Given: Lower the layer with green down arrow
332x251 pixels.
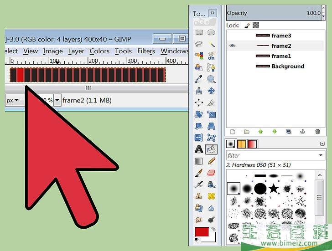Looking at the screenshot, I should [x=275, y=132].
